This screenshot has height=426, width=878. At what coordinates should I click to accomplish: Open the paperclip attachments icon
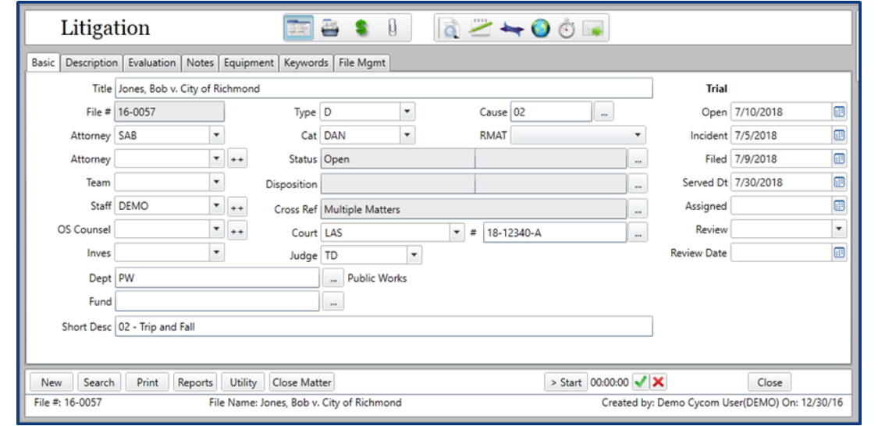pos(392,28)
